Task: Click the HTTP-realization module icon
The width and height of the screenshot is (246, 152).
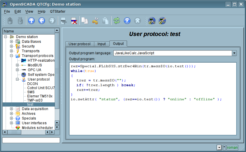Action: point(24,61)
